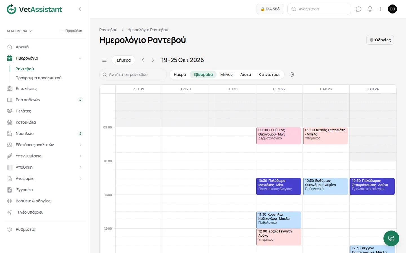The image size is (406, 253).
Task: Go to next week arrow
Action: [153, 60]
